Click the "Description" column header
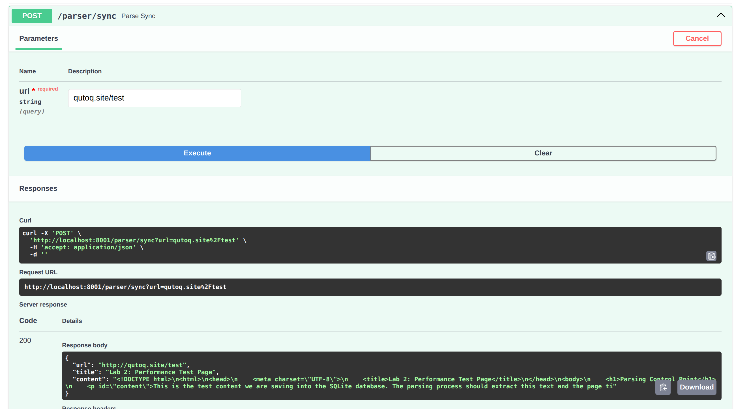Image resolution: width=749 pixels, height=409 pixels. coord(85,71)
